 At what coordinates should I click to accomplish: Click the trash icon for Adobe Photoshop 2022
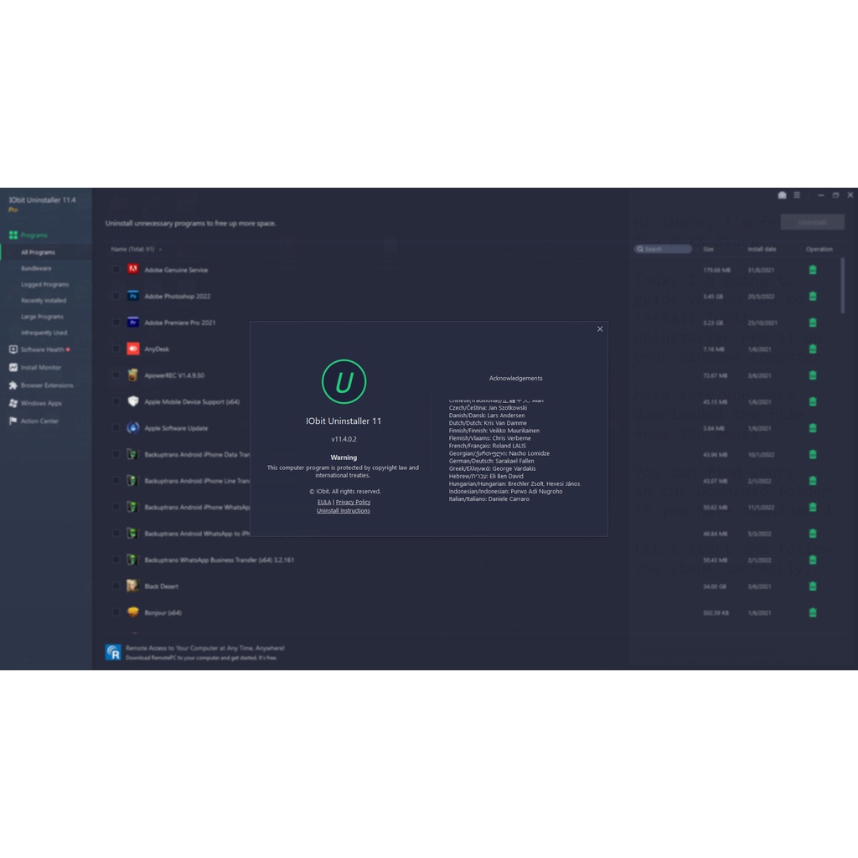(813, 296)
